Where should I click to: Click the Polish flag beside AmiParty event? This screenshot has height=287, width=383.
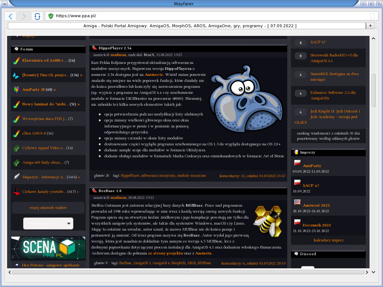click(x=297, y=163)
